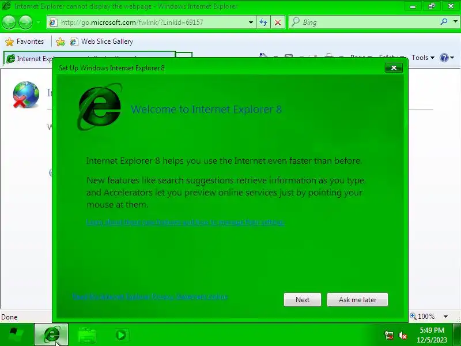Click the Ask me later button
The image size is (461, 346).
357,299
